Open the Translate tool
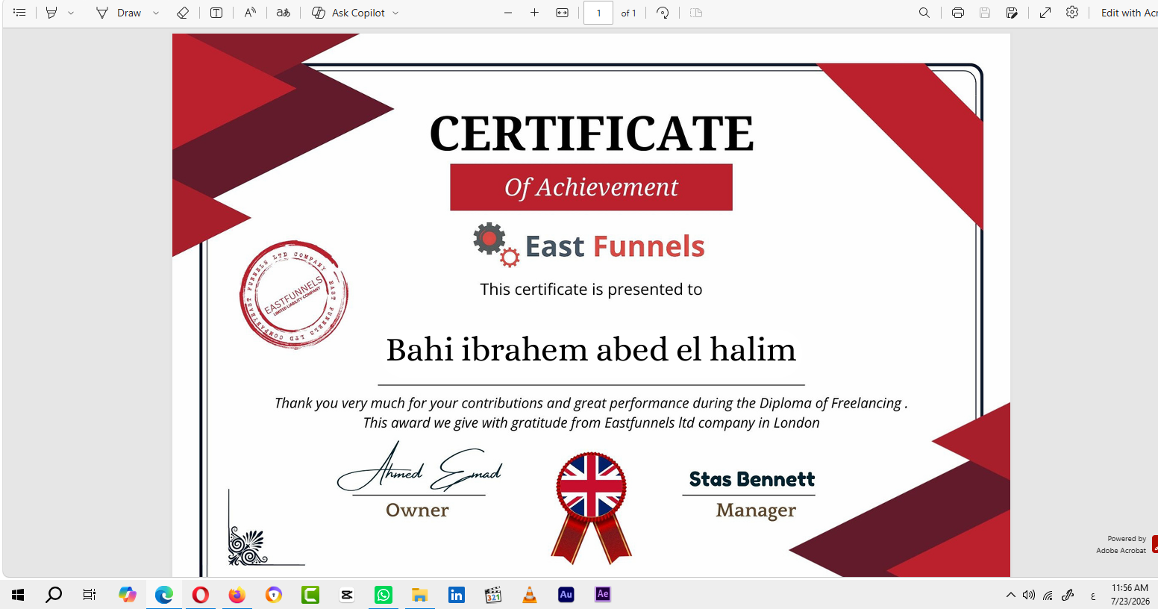 click(x=284, y=13)
